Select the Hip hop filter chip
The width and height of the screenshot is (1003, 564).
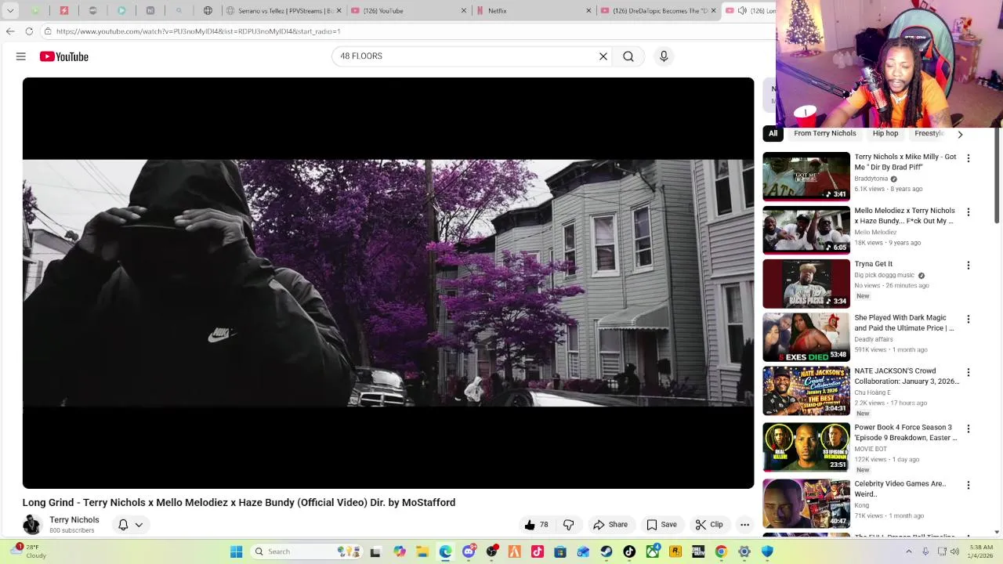pyautogui.click(x=885, y=133)
